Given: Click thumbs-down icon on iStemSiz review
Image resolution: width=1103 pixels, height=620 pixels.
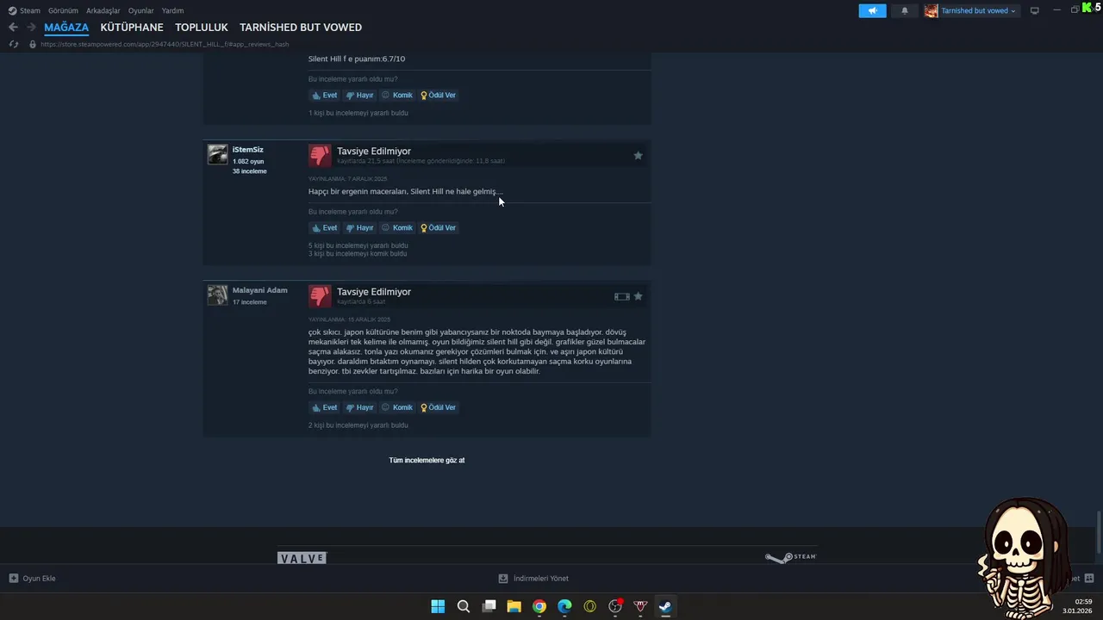Looking at the screenshot, I should 320,155.
